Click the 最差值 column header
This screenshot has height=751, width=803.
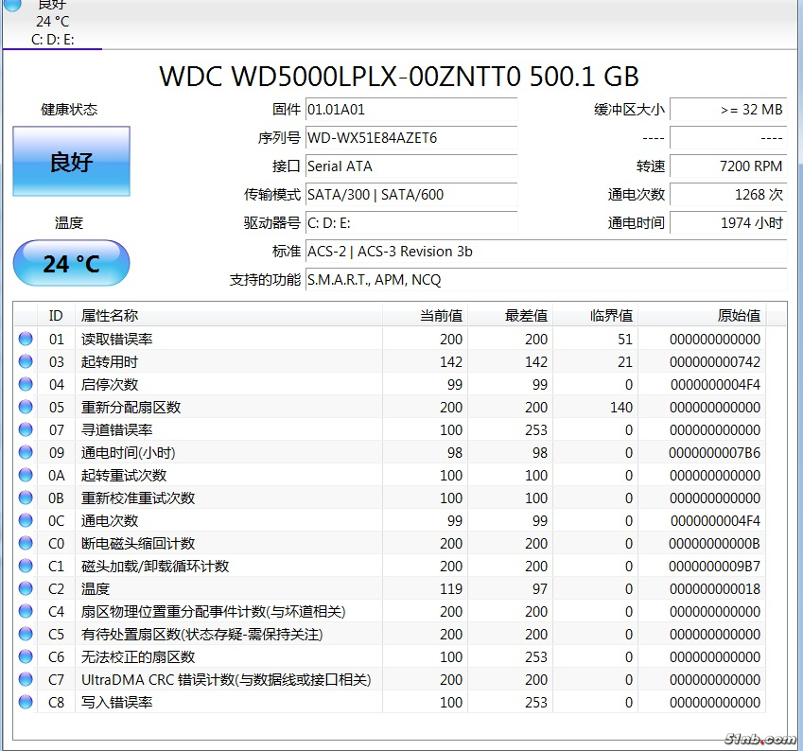pos(510,316)
